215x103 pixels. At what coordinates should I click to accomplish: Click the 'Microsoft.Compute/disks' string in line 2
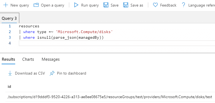84,32
